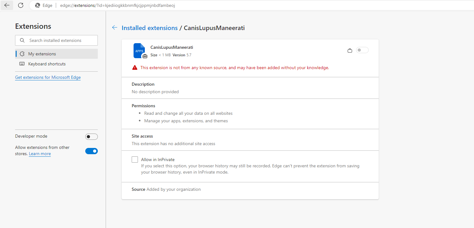Click the Installed extensions breadcrumb link
The image size is (474, 228).
pyautogui.click(x=150, y=28)
